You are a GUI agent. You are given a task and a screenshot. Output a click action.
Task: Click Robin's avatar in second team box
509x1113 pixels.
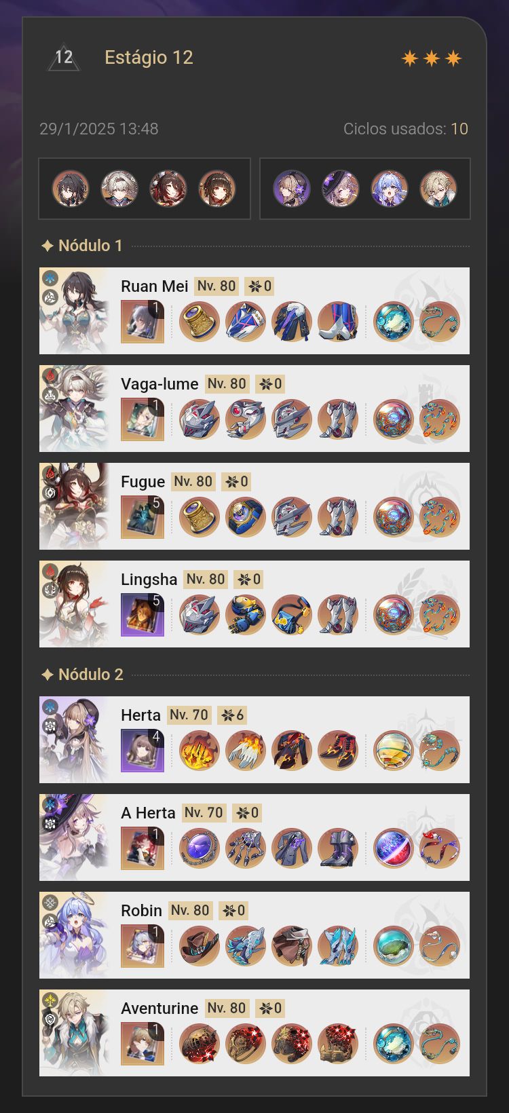point(390,189)
